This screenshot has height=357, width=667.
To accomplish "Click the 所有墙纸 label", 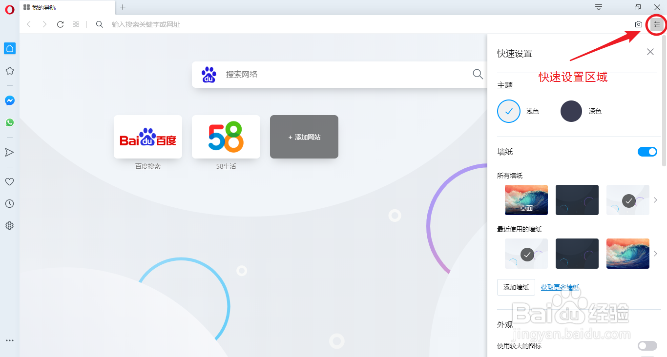I will tap(510, 176).
